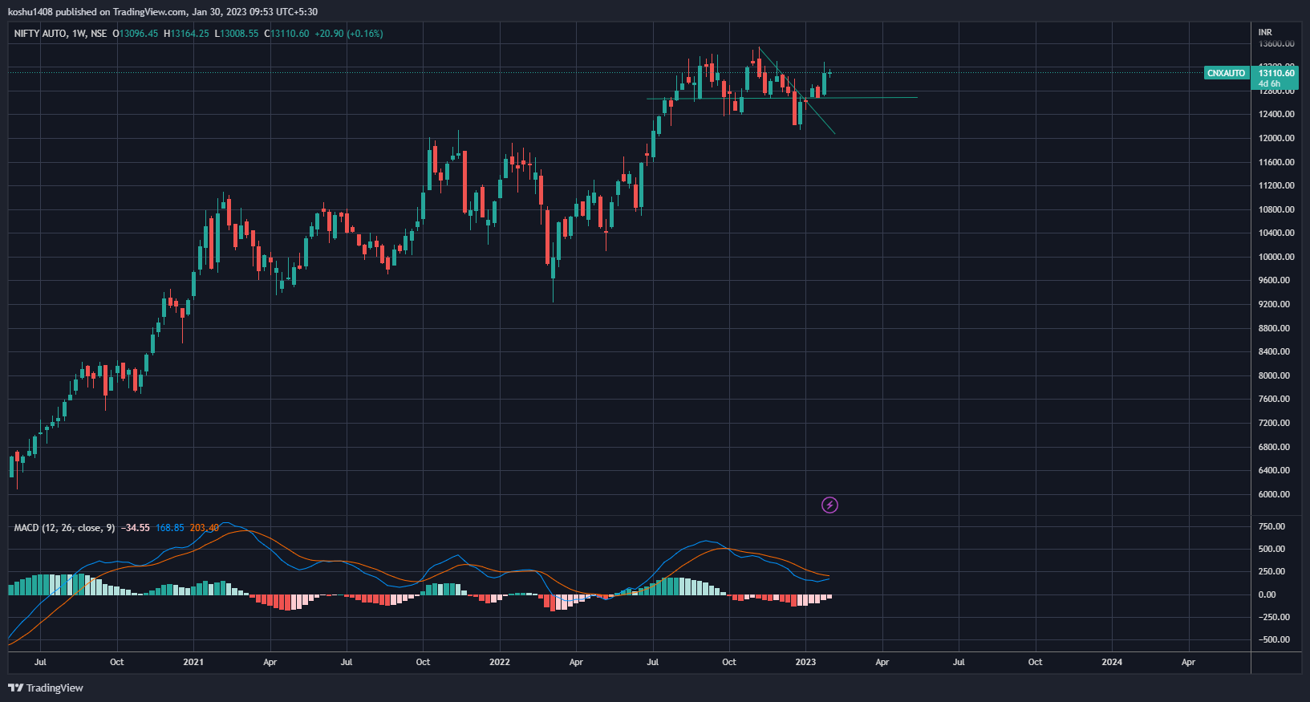Click the 13110.60 current price label
Screen dimensions: 1310x702
point(1276,73)
